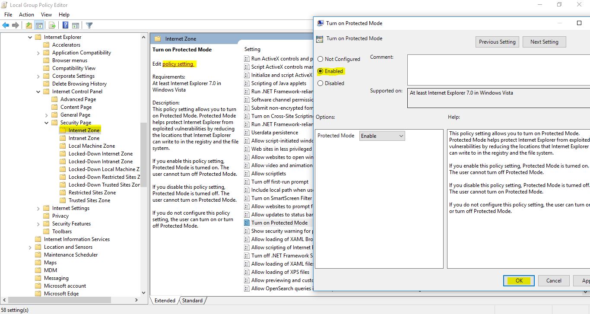Switch to the Standard tab

click(x=192, y=300)
